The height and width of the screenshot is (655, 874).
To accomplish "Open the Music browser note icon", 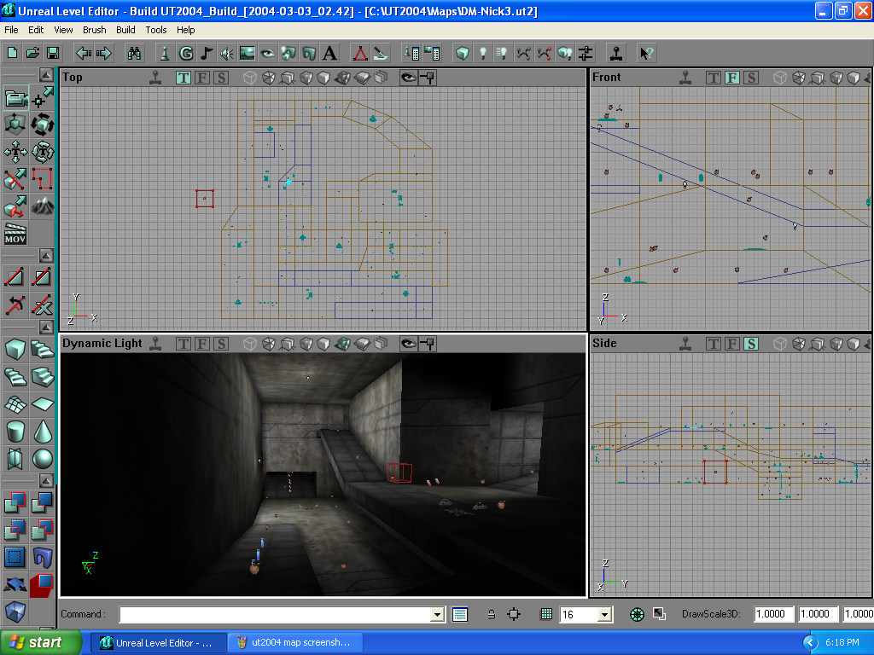I will (207, 54).
